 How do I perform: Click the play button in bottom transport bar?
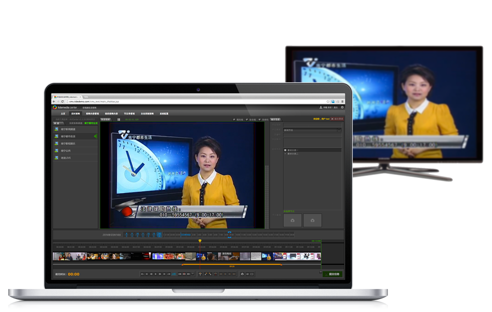[156, 274]
